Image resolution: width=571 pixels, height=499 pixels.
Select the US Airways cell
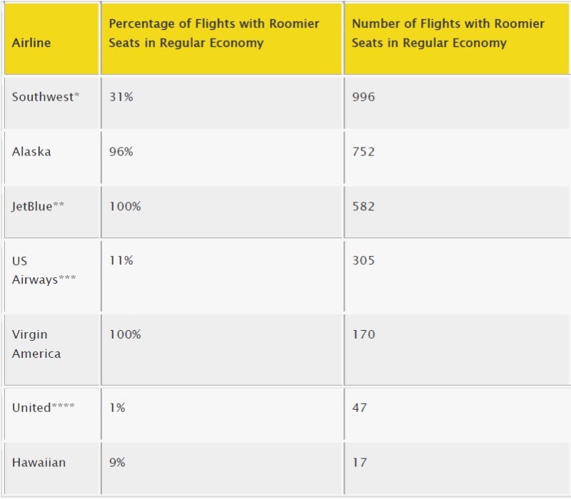(51, 276)
